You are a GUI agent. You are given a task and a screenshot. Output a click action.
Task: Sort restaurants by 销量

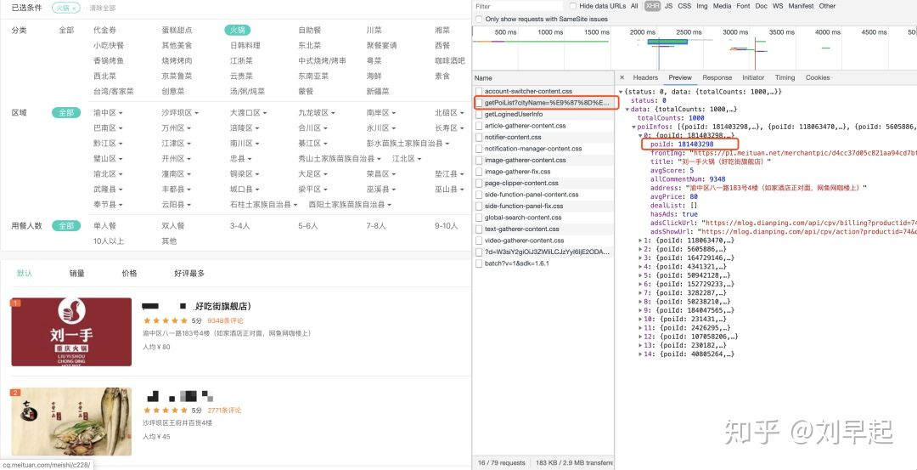77,274
